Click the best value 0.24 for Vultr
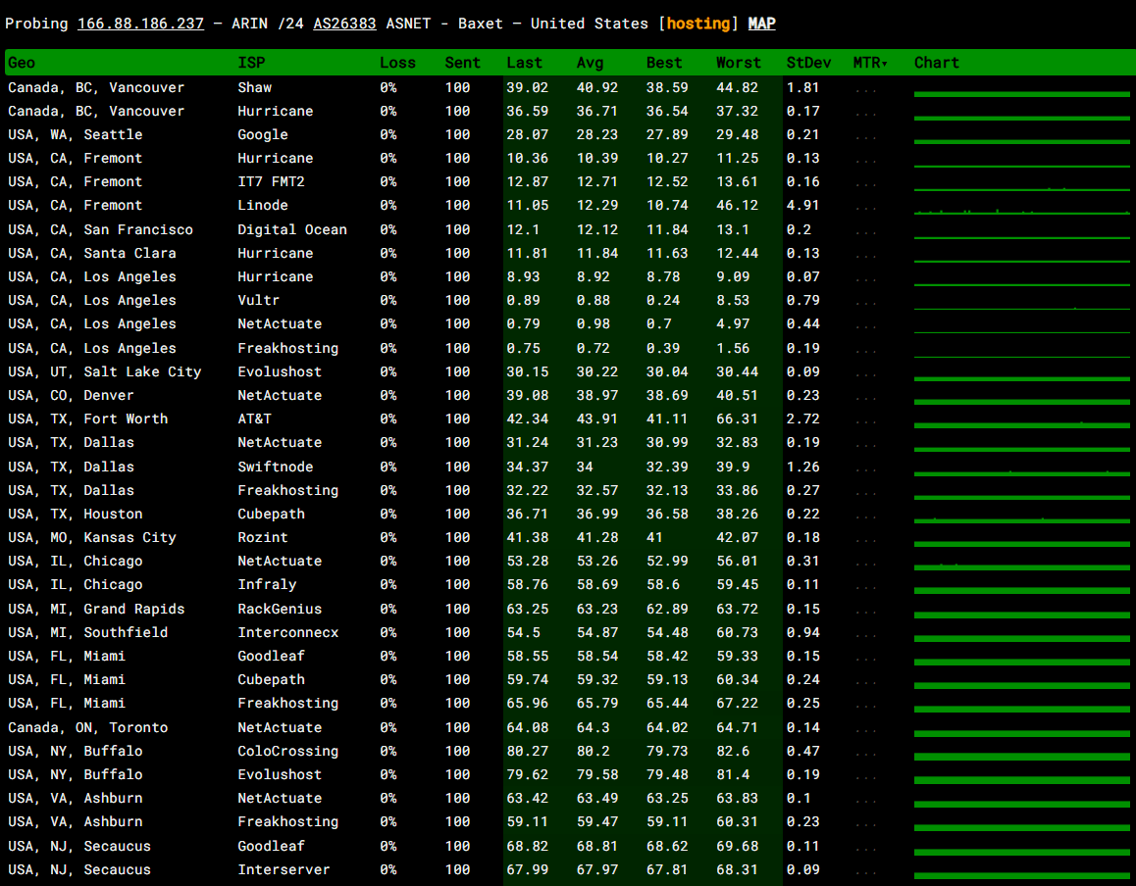 click(x=663, y=301)
